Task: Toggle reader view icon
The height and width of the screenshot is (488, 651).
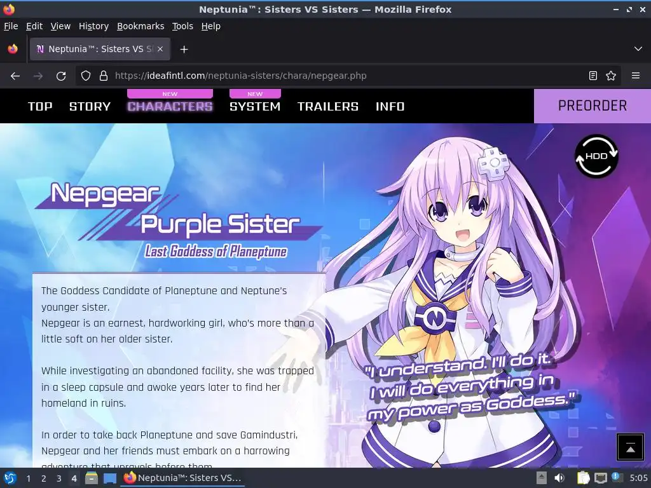Action: coord(593,76)
